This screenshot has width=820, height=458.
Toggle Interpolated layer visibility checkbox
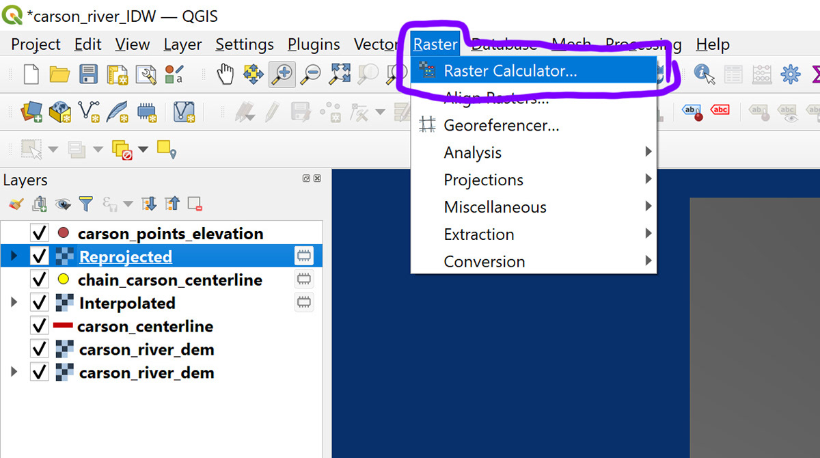(x=40, y=303)
